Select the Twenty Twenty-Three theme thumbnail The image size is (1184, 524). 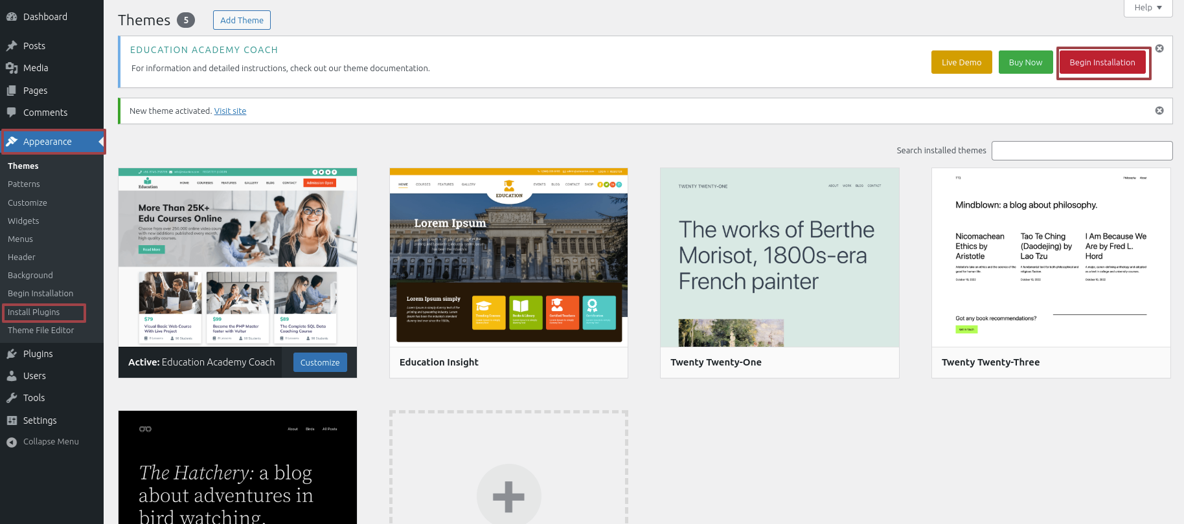pos(1051,257)
